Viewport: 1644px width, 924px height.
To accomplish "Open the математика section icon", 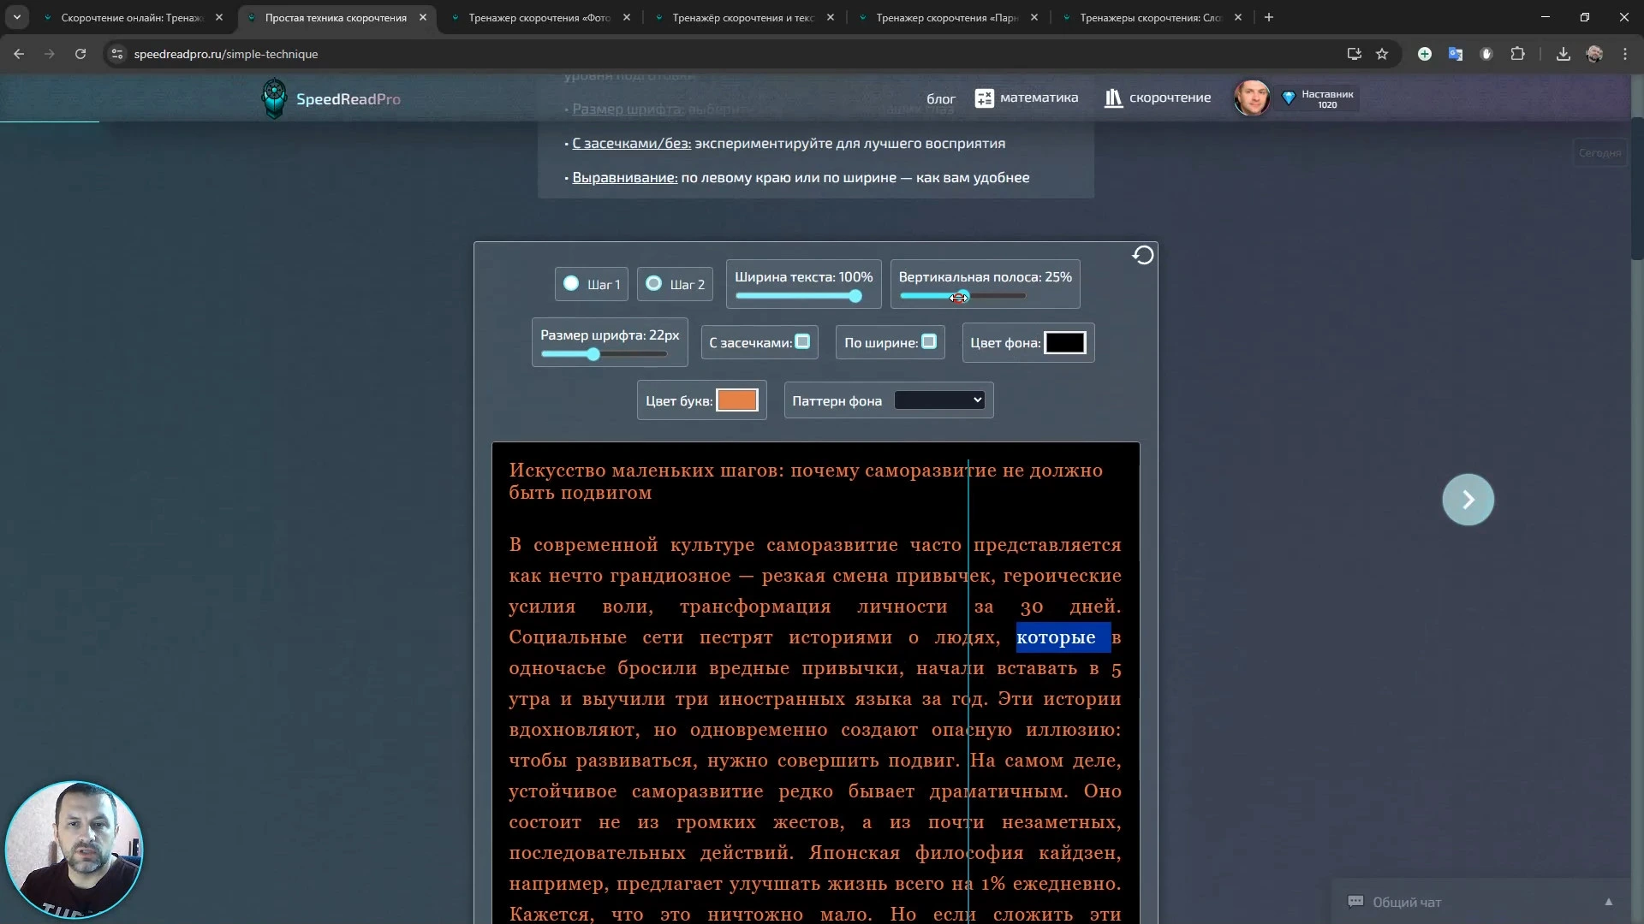I will coord(985,98).
